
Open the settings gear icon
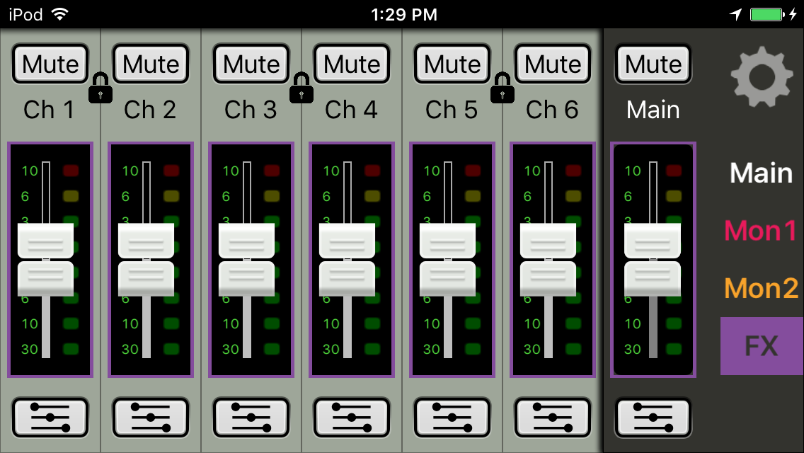tap(762, 77)
